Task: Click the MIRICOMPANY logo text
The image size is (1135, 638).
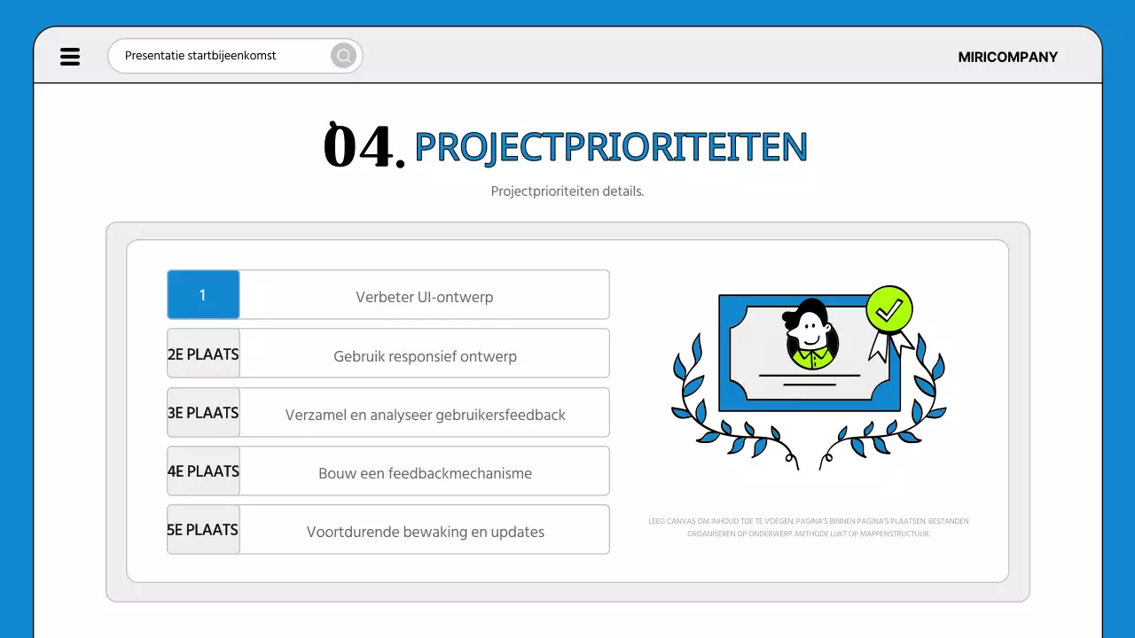Action: pyautogui.click(x=1007, y=57)
